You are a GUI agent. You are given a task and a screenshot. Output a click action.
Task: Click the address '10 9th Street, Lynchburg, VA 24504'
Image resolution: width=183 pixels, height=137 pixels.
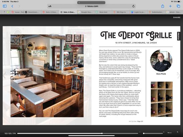point(136,43)
